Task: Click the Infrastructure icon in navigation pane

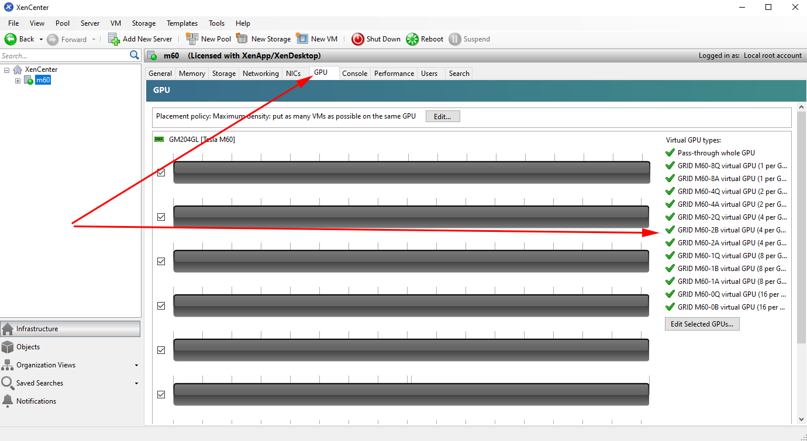Action: pyautogui.click(x=8, y=329)
